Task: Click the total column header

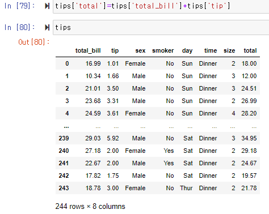Action: 250,50
